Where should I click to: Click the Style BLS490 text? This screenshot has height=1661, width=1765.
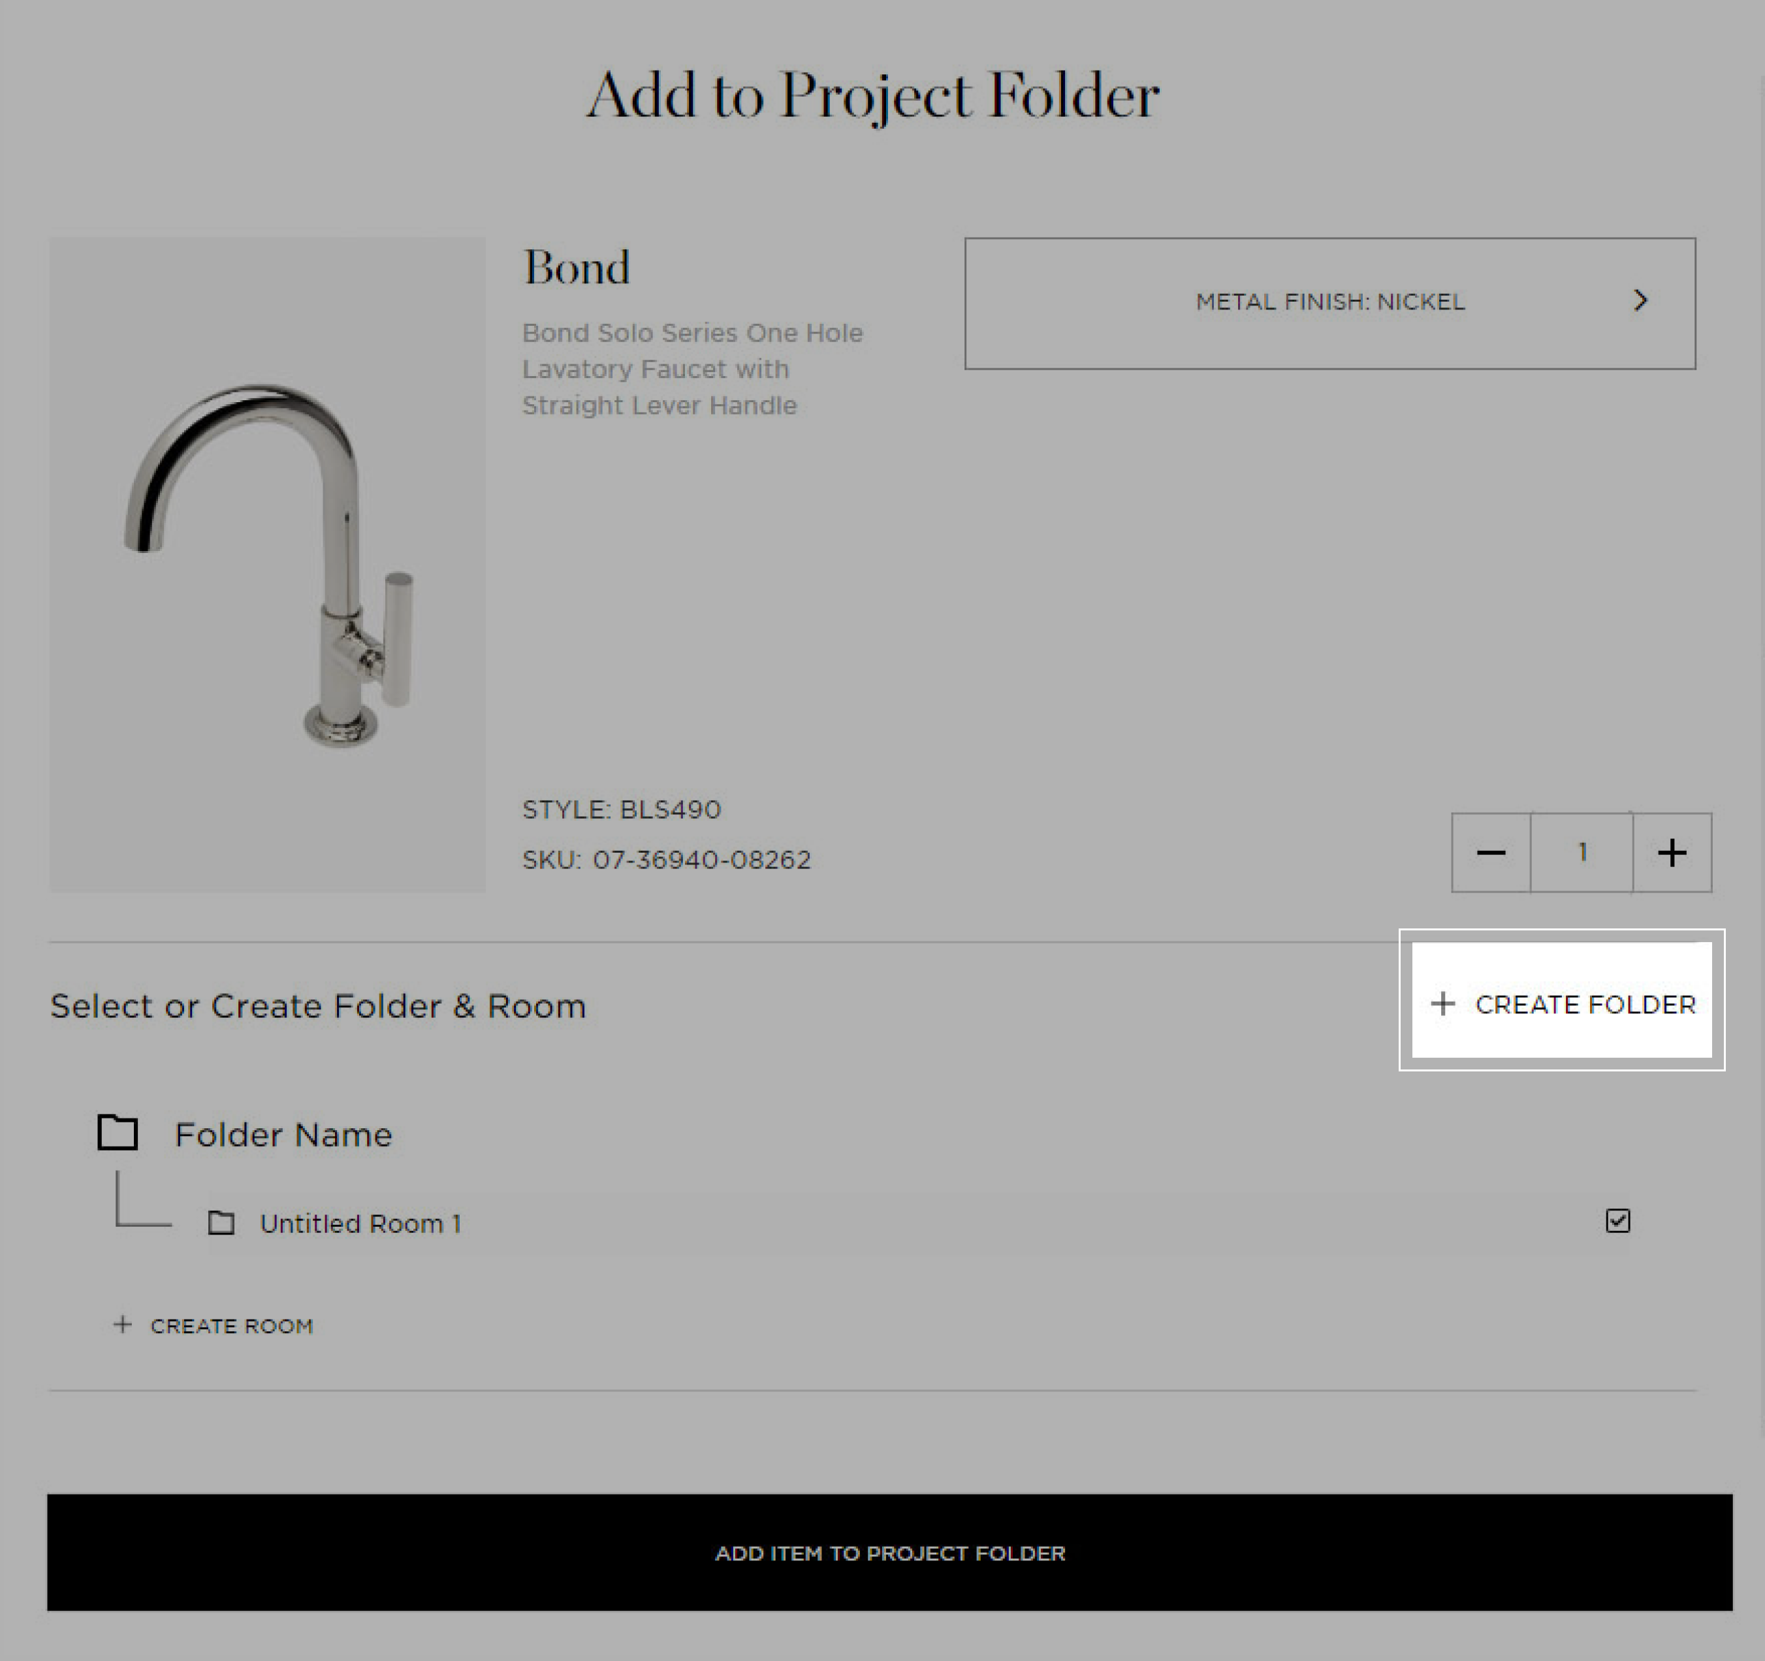(x=622, y=809)
